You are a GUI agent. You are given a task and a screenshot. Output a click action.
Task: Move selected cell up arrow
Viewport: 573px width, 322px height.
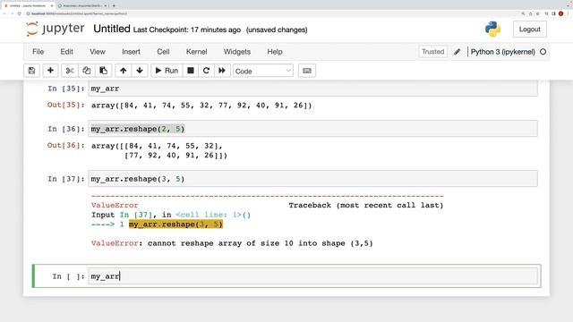124,71
